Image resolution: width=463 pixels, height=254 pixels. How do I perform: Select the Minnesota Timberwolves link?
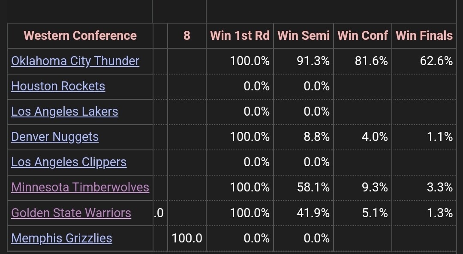pos(80,187)
